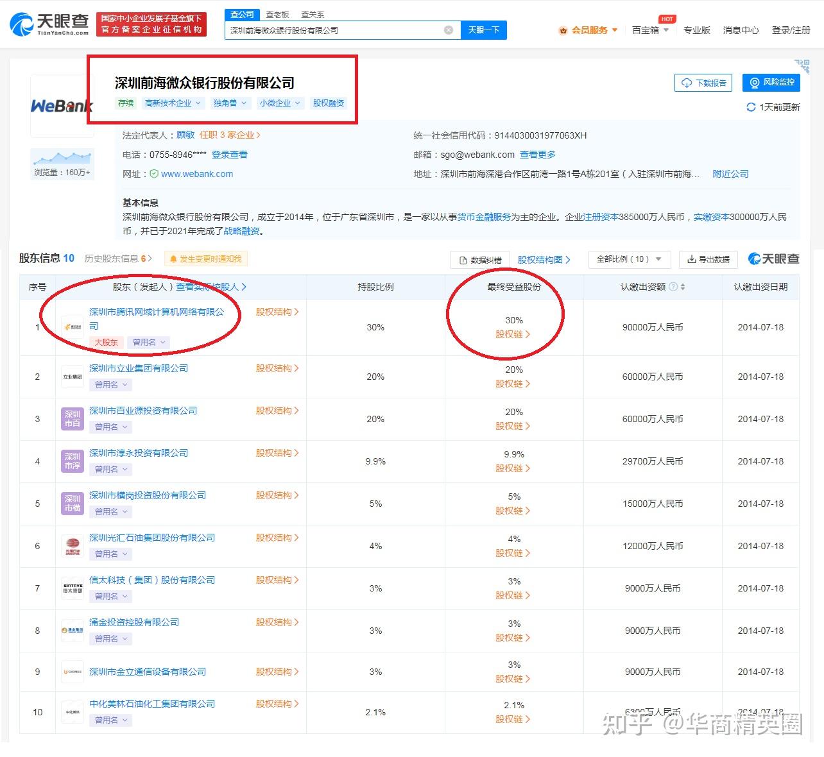
Task: Expand 曾用名 for the Tencent shareholder row
Action: 149,343
